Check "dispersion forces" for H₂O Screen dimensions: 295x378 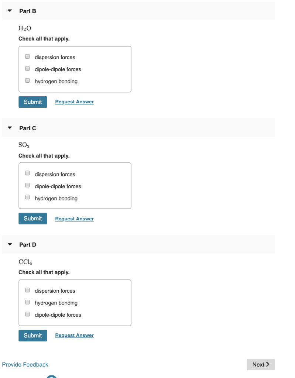coord(27,56)
